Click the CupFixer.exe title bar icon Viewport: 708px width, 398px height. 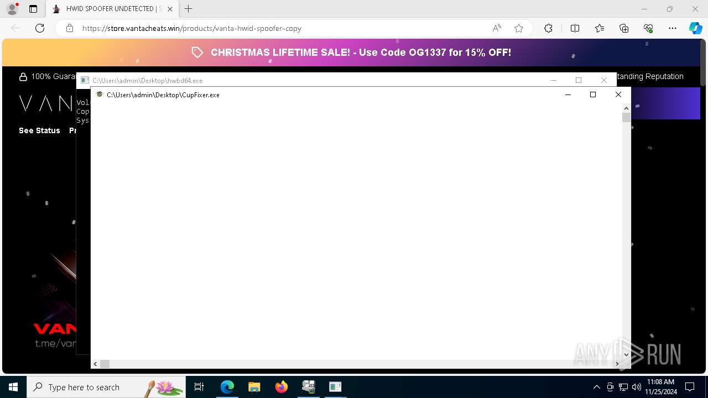pos(100,95)
